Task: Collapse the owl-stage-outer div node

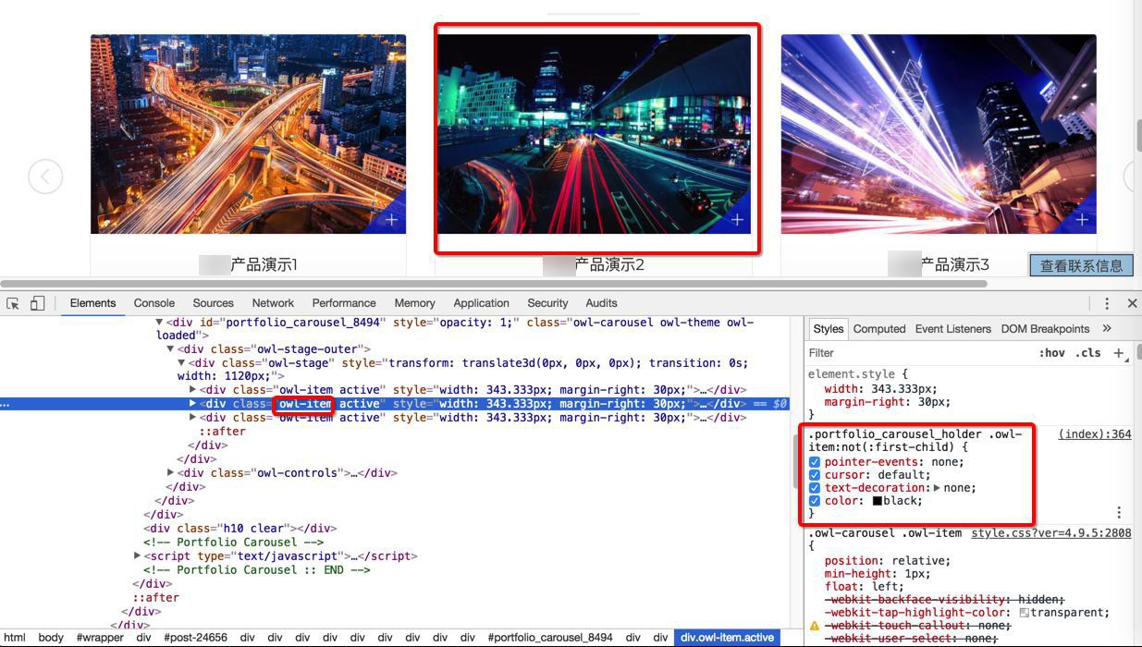Action: [x=170, y=349]
